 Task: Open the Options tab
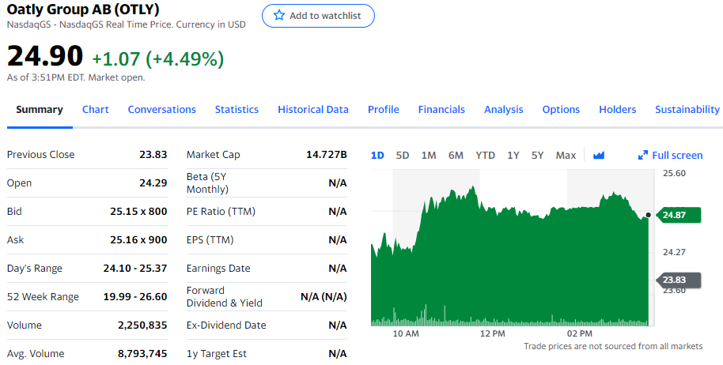(x=561, y=110)
